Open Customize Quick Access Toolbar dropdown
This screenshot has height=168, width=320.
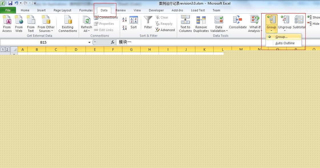click(x=35, y=3)
